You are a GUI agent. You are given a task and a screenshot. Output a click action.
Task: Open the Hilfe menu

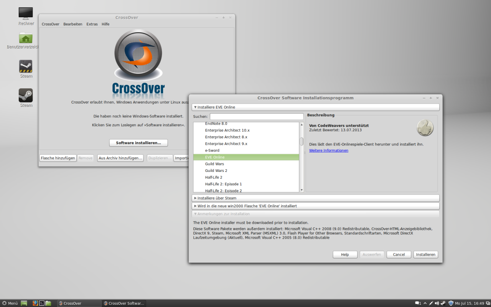[105, 24]
